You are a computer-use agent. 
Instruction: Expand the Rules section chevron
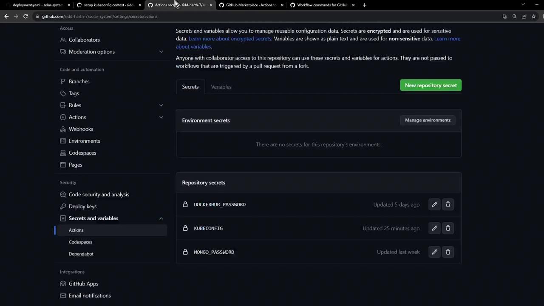click(161, 105)
